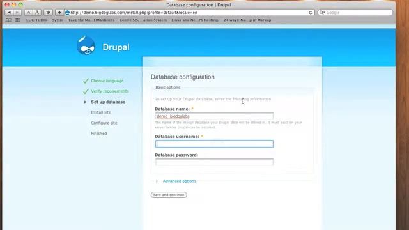
Task: Click the Database name field
Action: 214,116
